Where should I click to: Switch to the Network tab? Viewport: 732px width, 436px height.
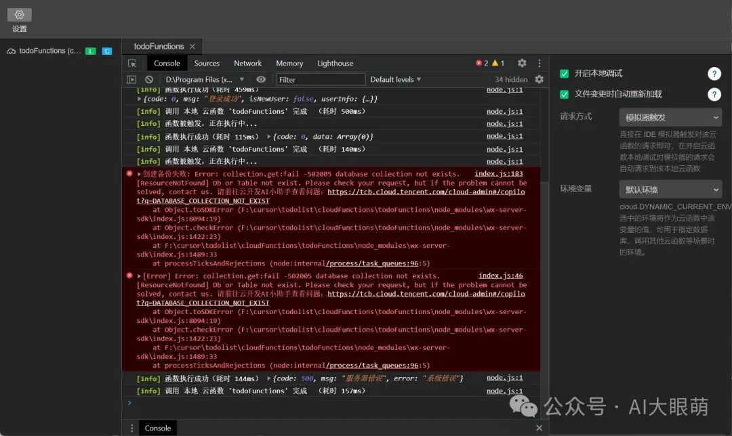(x=247, y=63)
